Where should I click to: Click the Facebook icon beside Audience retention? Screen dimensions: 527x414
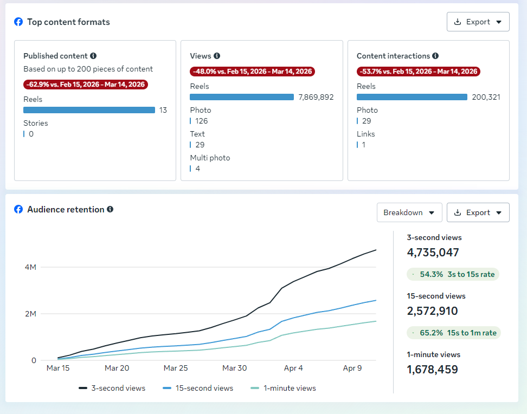(x=18, y=210)
